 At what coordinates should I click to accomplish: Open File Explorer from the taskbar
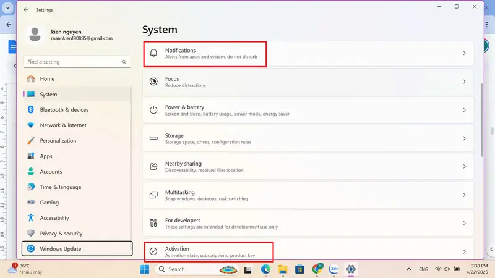point(283,269)
